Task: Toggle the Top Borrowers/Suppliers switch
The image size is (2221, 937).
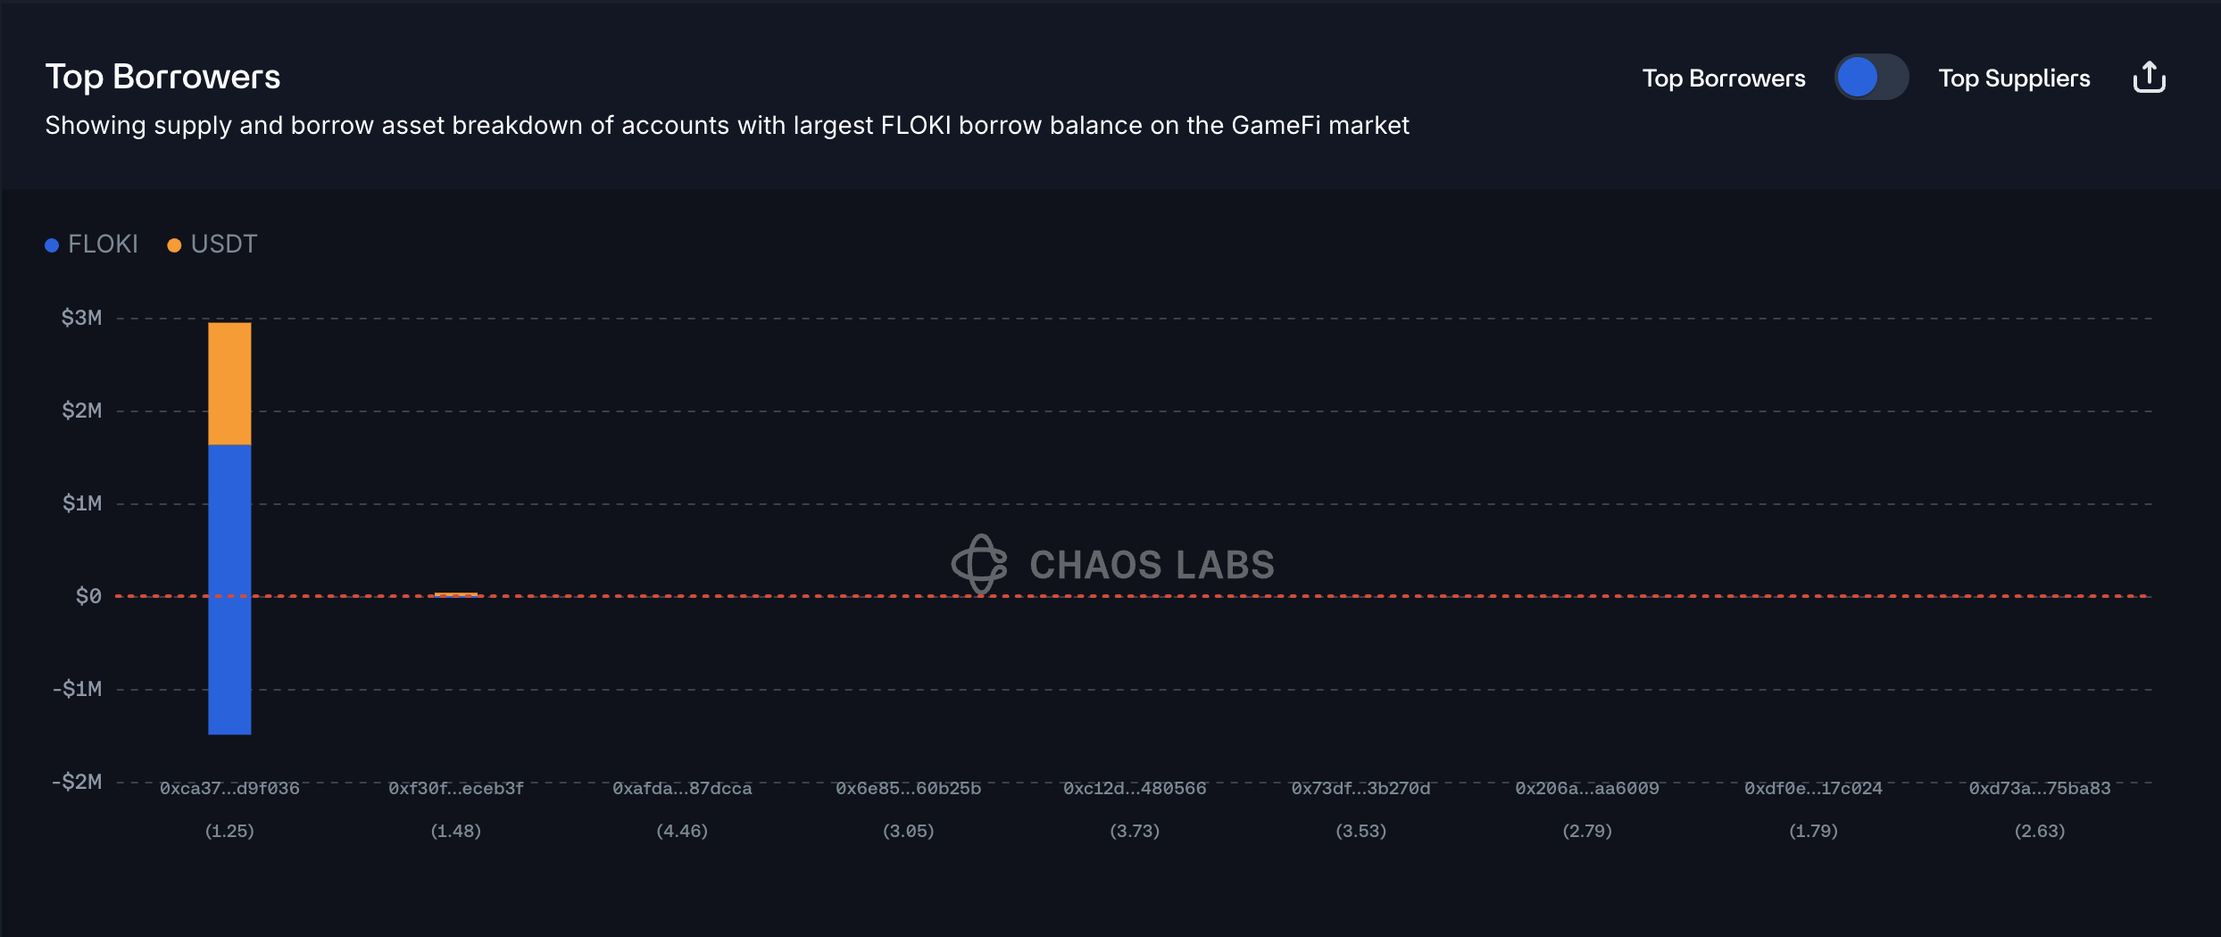Action: point(1871,78)
